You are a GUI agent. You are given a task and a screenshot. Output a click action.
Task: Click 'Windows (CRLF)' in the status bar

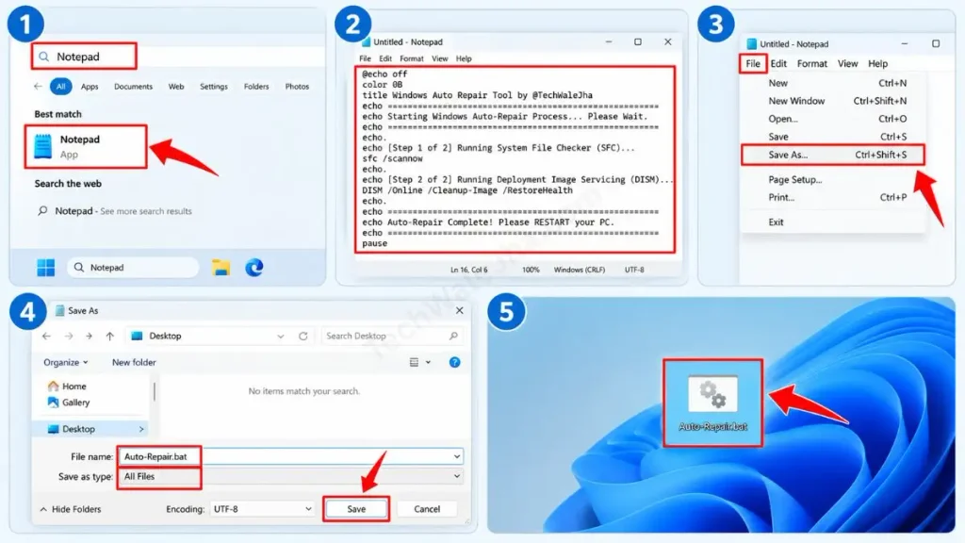pos(580,270)
